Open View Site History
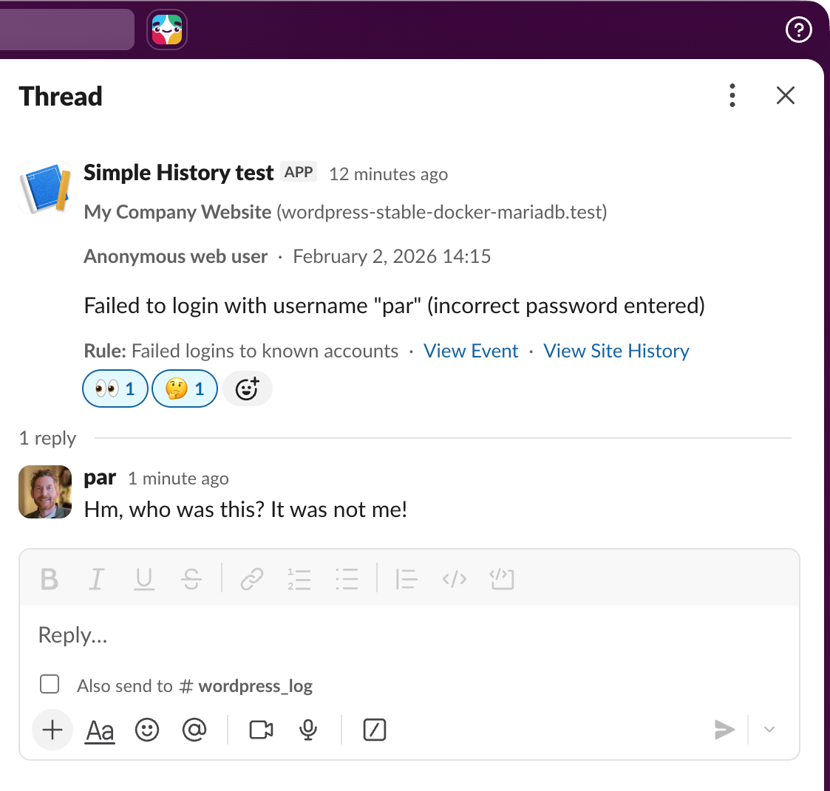Screen dimensions: 830x791 pyautogui.click(x=616, y=351)
